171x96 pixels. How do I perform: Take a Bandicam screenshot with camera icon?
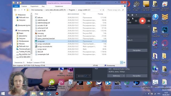point(149,21)
